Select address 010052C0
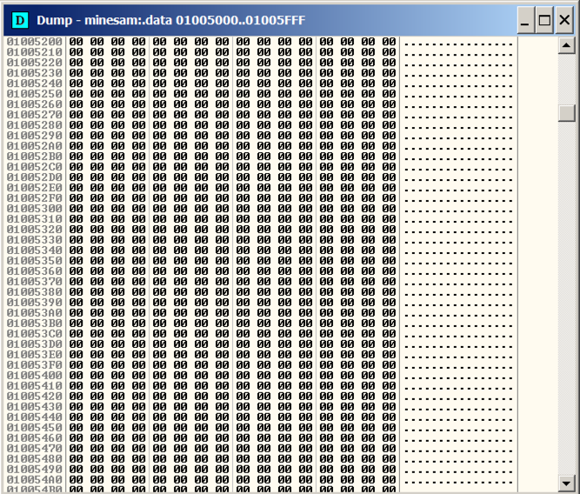Screen dimensions: 580x494 pos(35,167)
